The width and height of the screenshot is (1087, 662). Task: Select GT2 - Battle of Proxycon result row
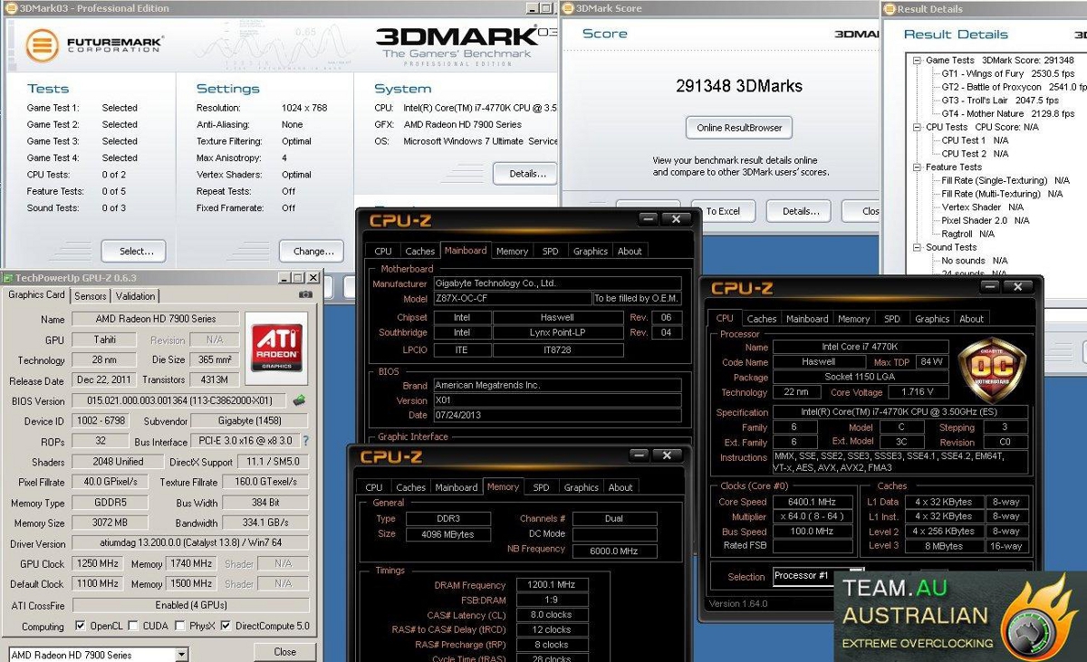[x=1014, y=87]
